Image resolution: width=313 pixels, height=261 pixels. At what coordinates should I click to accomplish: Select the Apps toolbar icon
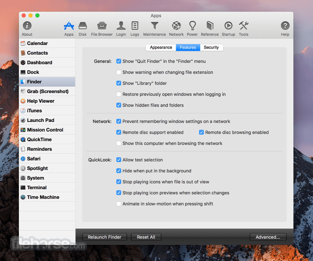point(69,29)
